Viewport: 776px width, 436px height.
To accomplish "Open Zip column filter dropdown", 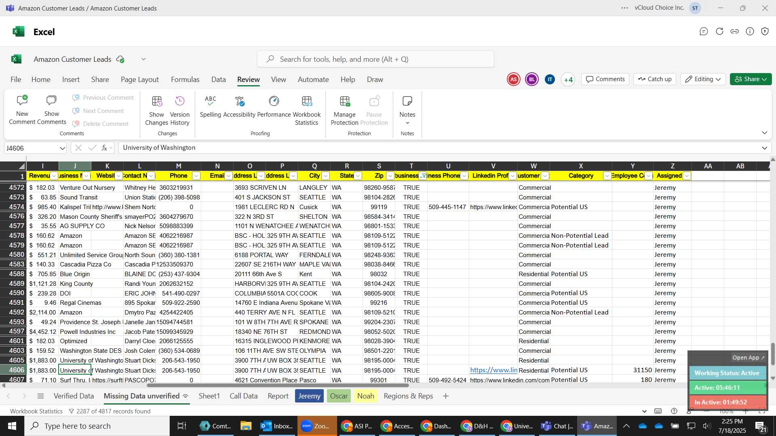I will (x=390, y=176).
